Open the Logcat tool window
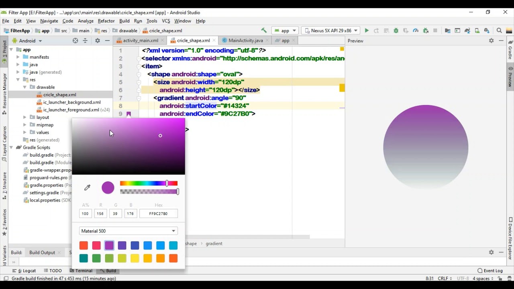The width and height of the screenshot is (514, 289). tap(25, 271)
